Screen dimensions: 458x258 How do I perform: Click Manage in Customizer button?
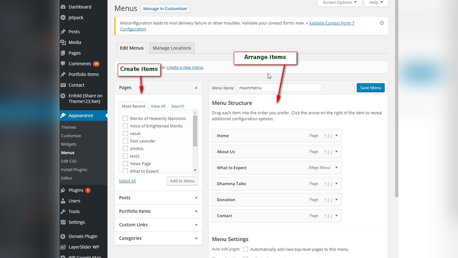click(165, 8)
